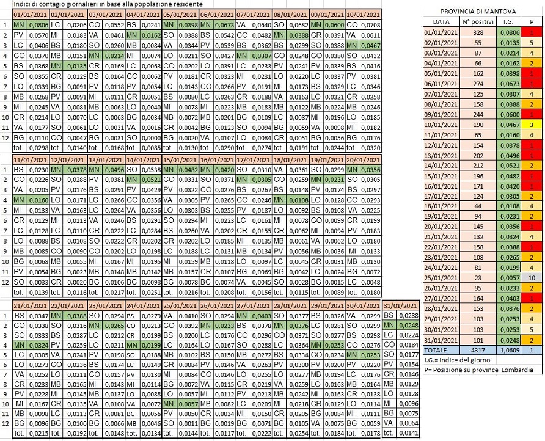Select the 0,0000 value for SO

(x=152, y=137)
